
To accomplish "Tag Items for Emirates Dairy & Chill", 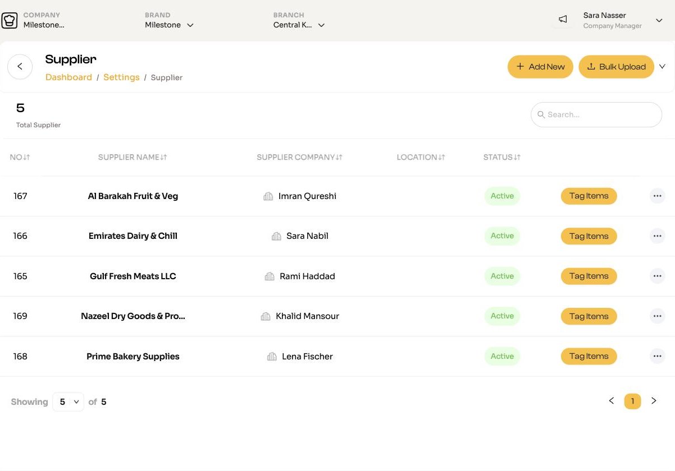I will pos(589,236).
